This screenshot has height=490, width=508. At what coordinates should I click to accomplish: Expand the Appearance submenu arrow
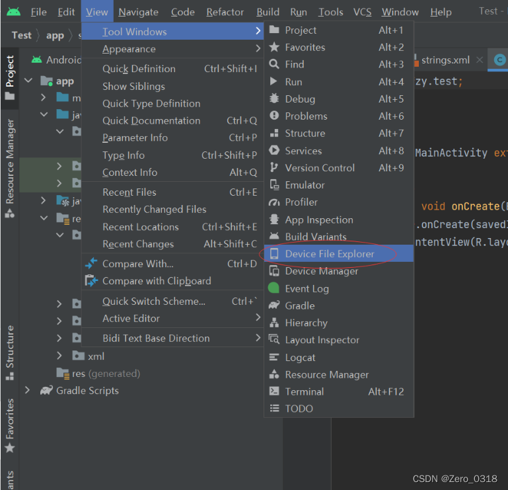pos(258,49)
